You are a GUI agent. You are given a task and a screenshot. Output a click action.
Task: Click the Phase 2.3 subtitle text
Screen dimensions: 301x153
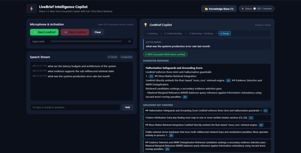coord(76,12)
